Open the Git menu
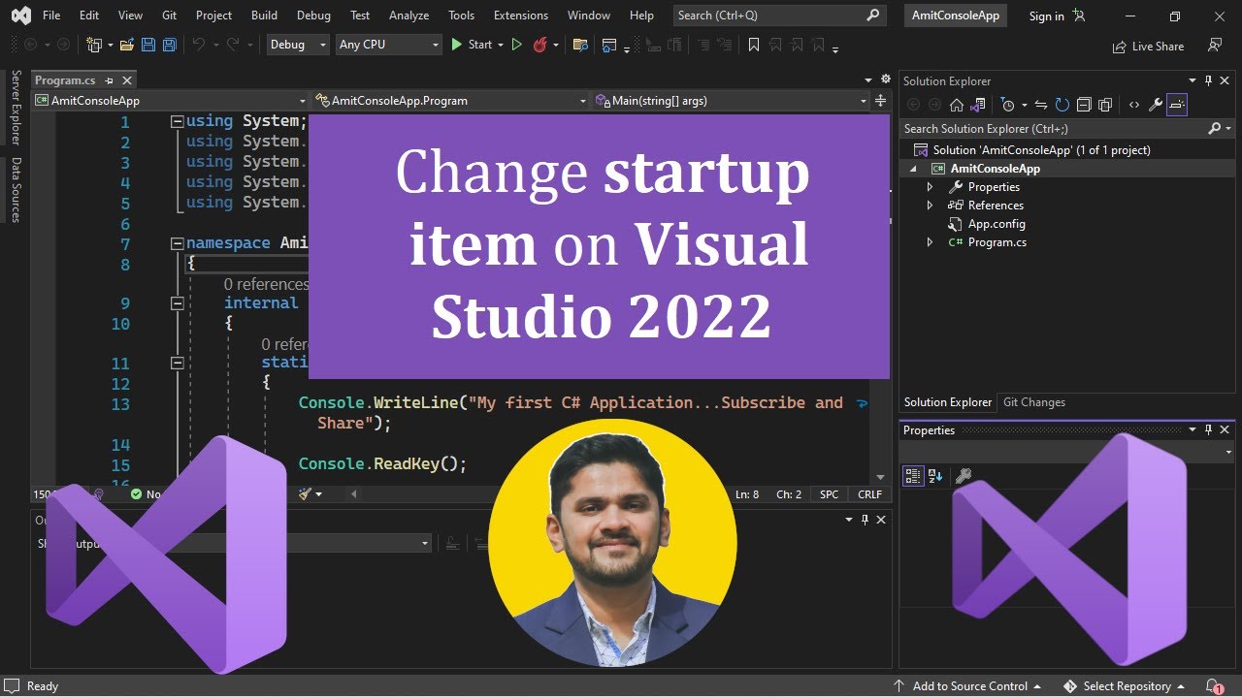 tap(170, 16)
